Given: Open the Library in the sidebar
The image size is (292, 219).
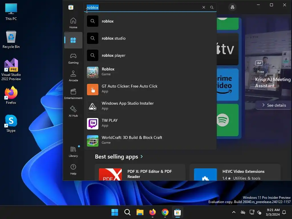Looking at the screenshot, I should click(x=73, y=152).
